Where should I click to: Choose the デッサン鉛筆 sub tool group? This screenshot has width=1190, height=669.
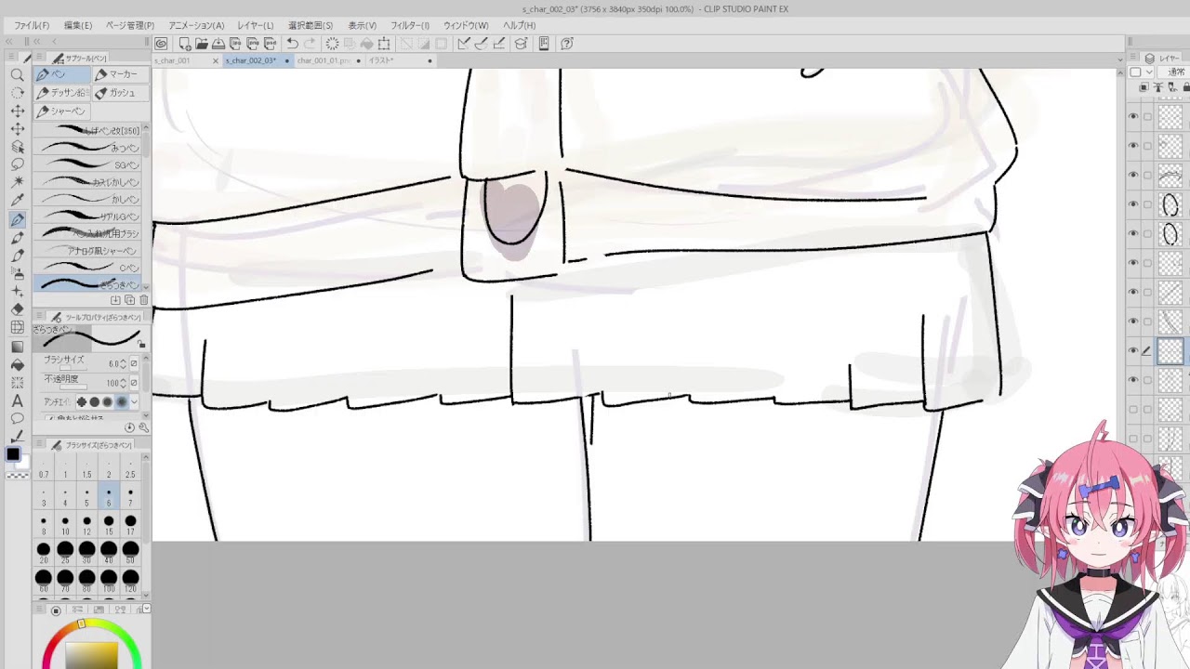pyautogui.click(x=62, y=93)
